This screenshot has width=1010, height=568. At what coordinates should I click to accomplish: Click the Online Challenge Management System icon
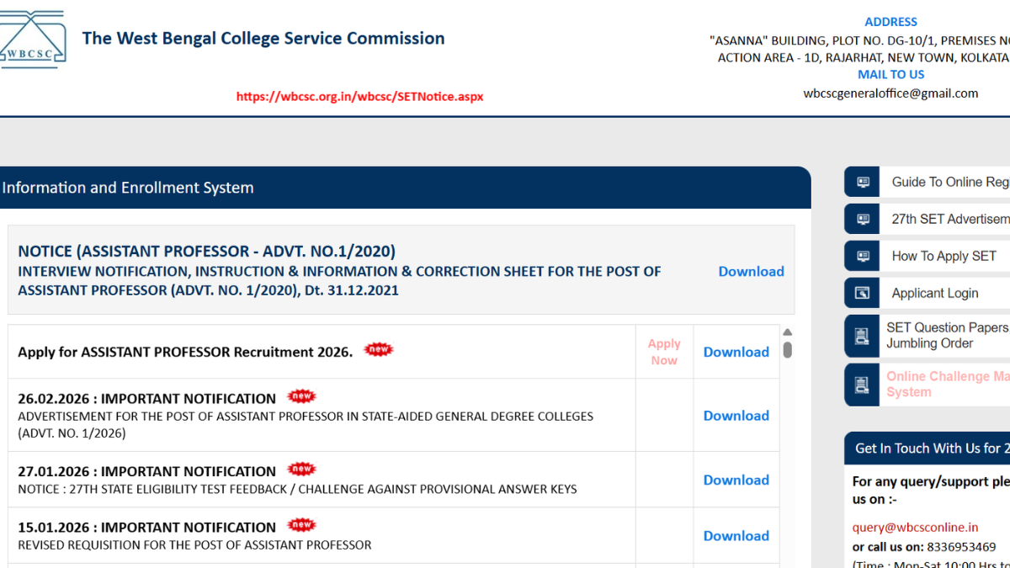coord(862,385)
